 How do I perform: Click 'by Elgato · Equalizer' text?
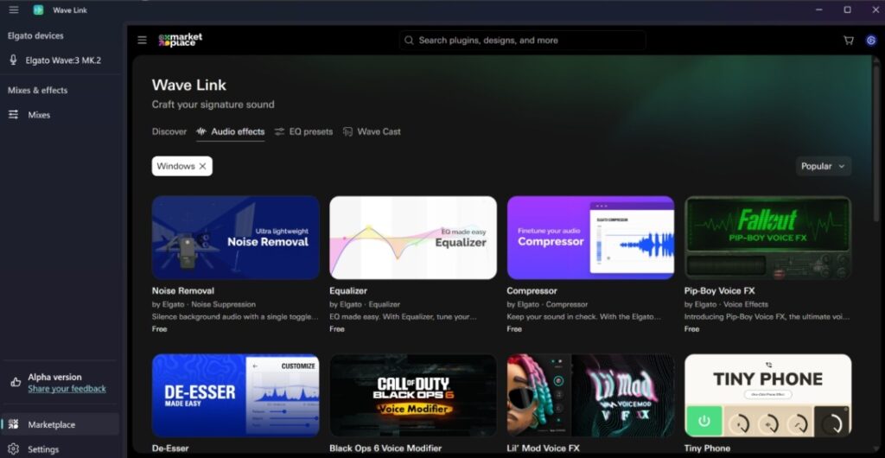click(x=365, y=304)
